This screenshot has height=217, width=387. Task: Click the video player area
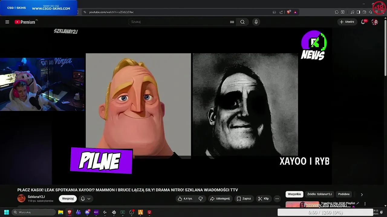click(192, 106)
